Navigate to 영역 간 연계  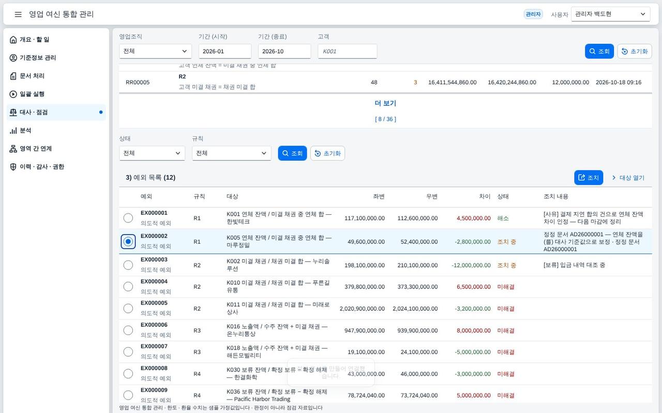[x=56, y=149]
